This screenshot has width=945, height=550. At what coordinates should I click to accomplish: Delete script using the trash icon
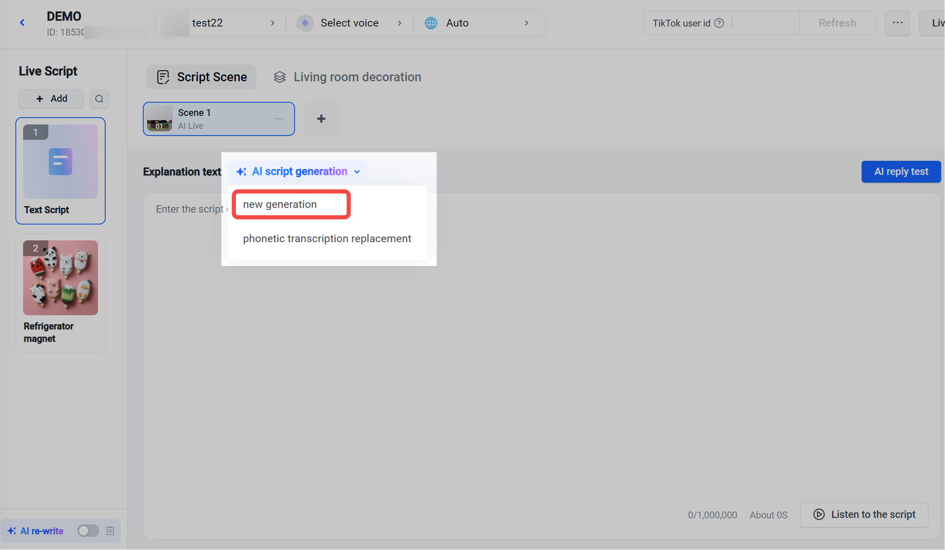(x=110, y=531)
